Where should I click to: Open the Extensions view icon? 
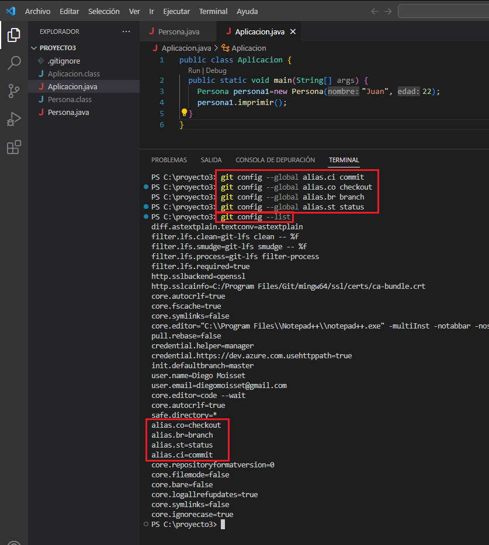click(x=14, y=148)
